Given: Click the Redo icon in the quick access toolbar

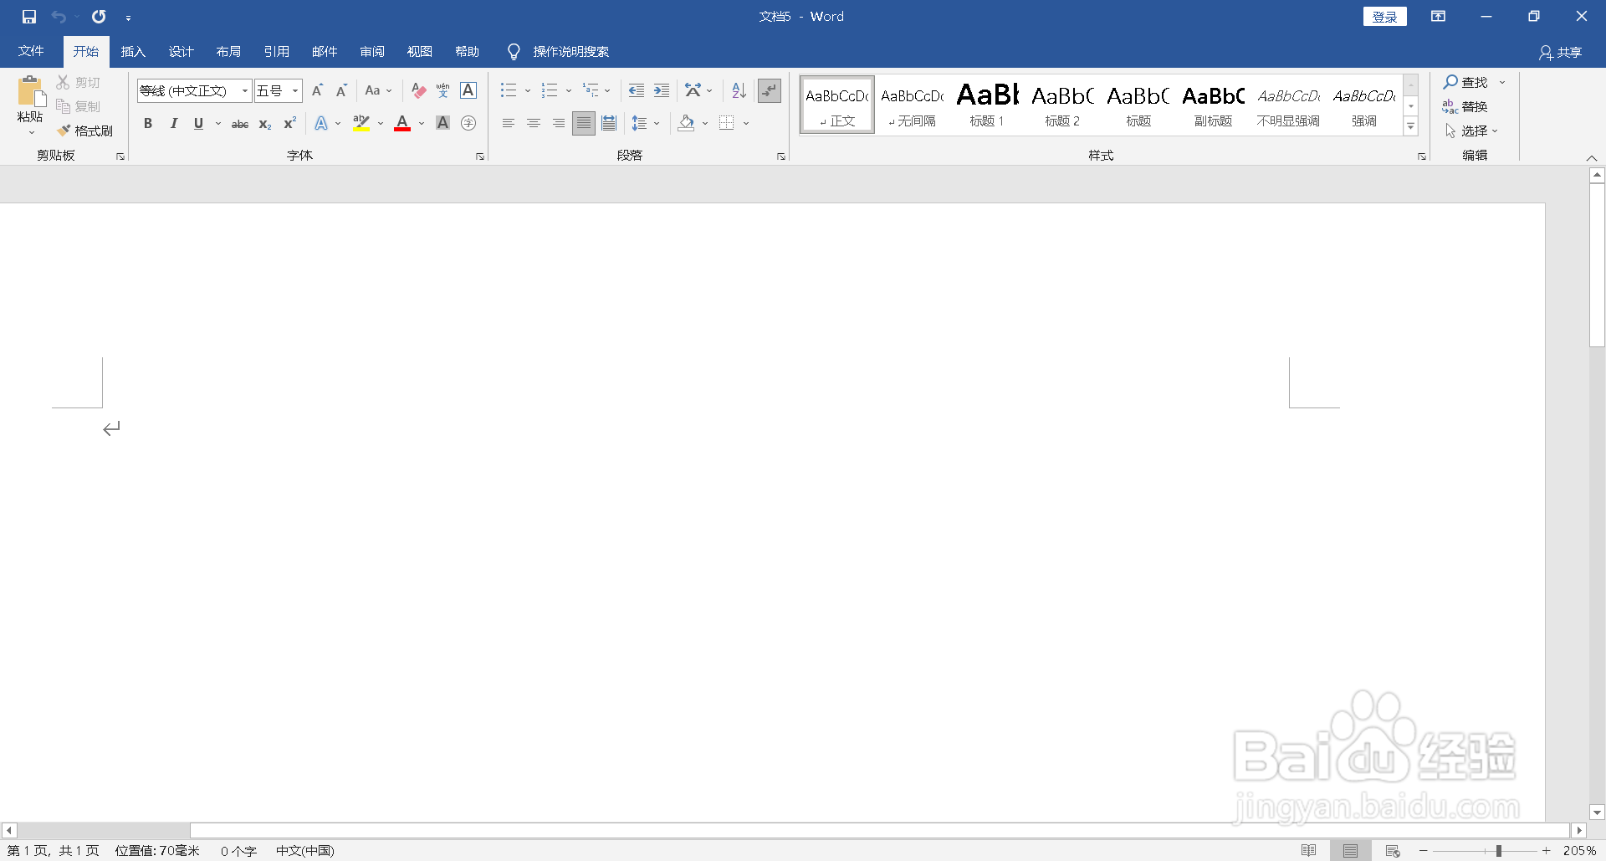Looking at the screenshot, I should (x=99, y=17).
